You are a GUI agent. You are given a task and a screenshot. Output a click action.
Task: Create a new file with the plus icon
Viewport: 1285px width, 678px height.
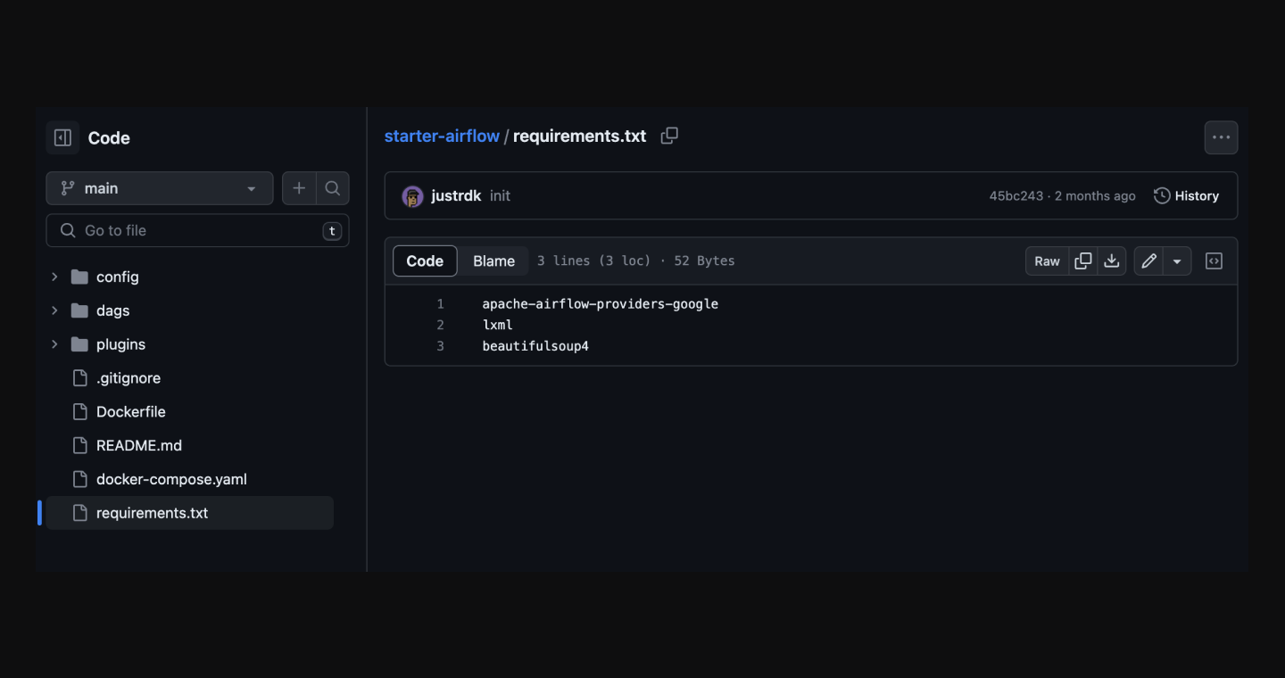pyautogui.click(x=299, y=188)
